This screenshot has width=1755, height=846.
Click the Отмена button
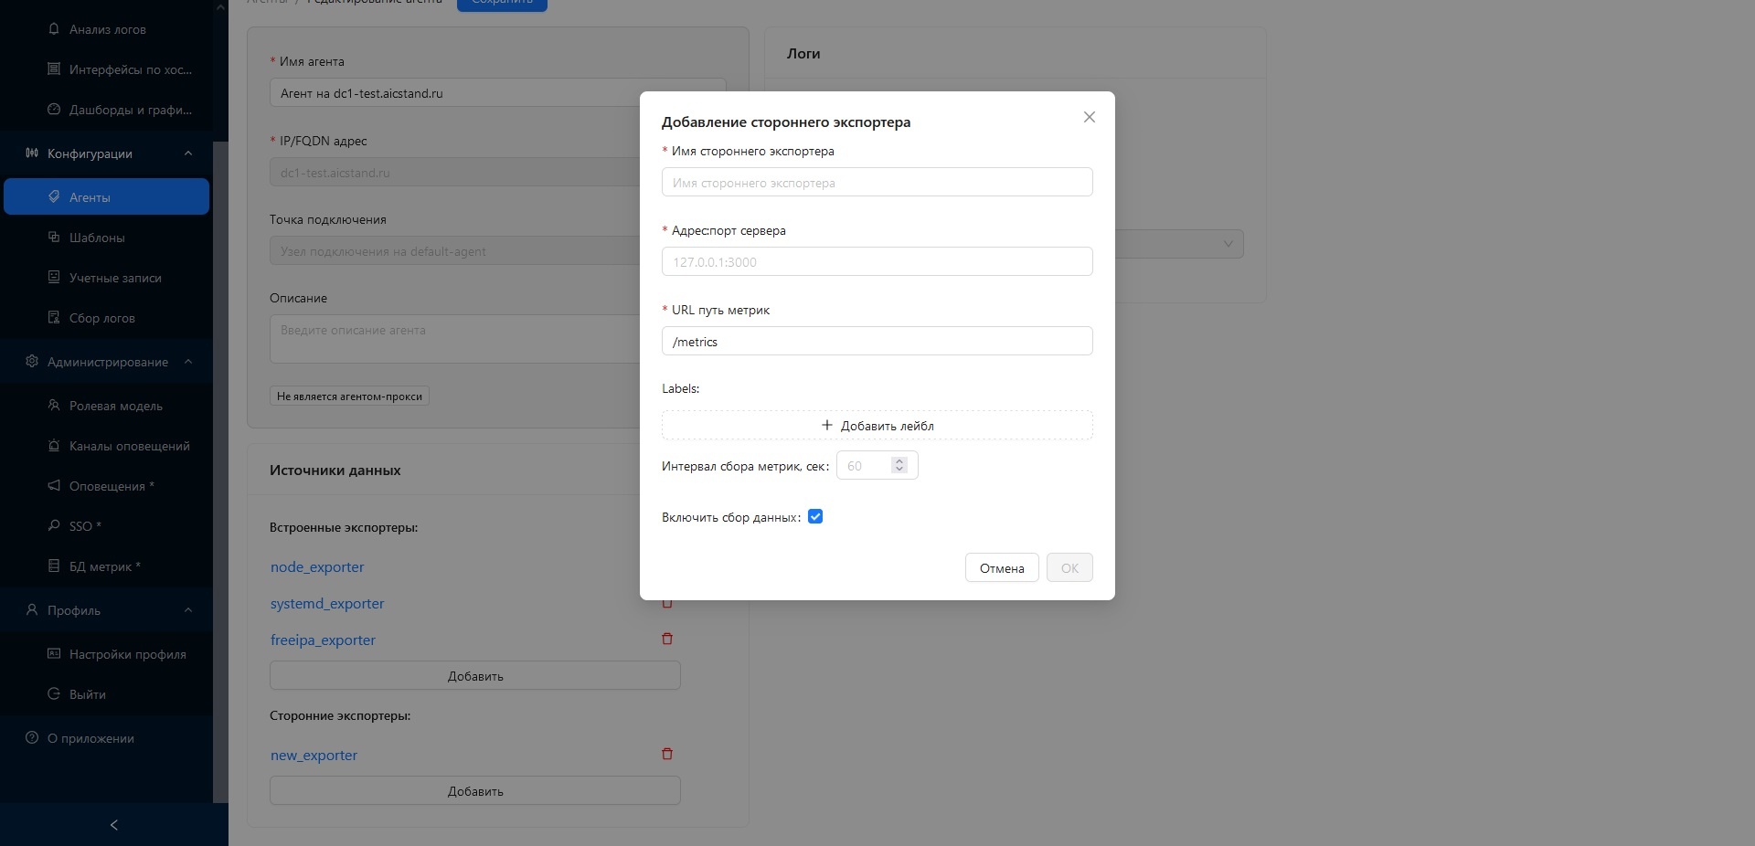1002,567
